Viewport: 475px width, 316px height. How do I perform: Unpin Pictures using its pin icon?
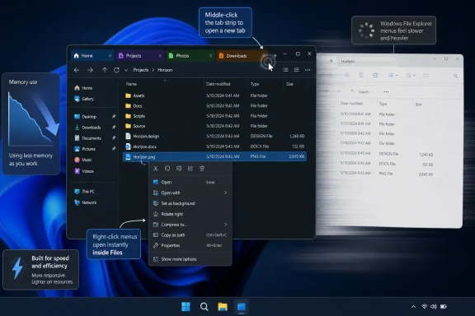click(114, 149)
